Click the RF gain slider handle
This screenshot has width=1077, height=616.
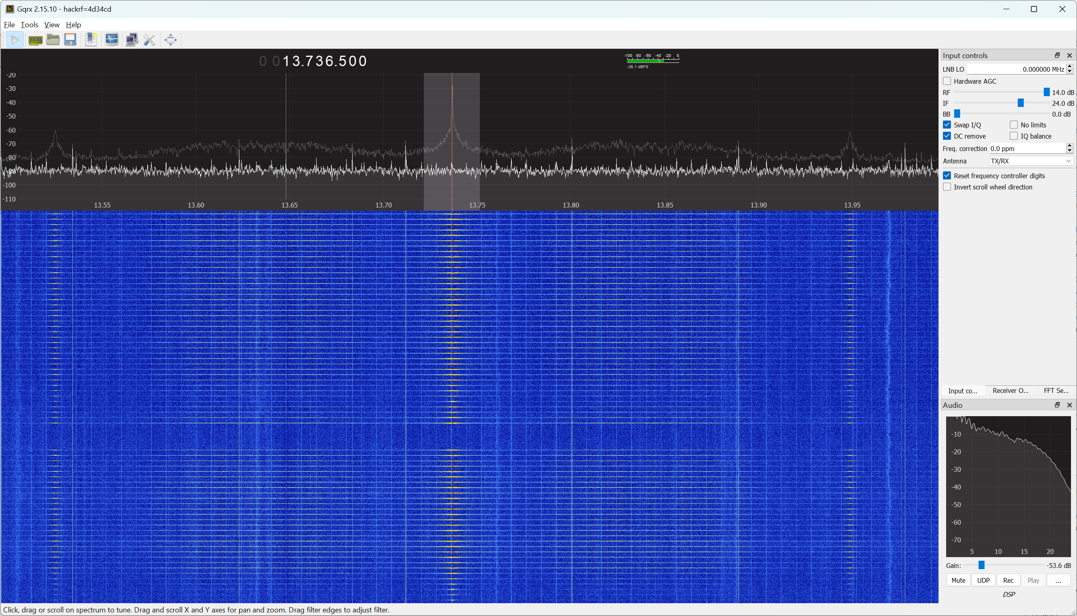pos(1046,92)
